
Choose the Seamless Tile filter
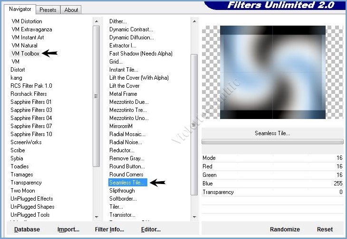click(x=127, y=183)
